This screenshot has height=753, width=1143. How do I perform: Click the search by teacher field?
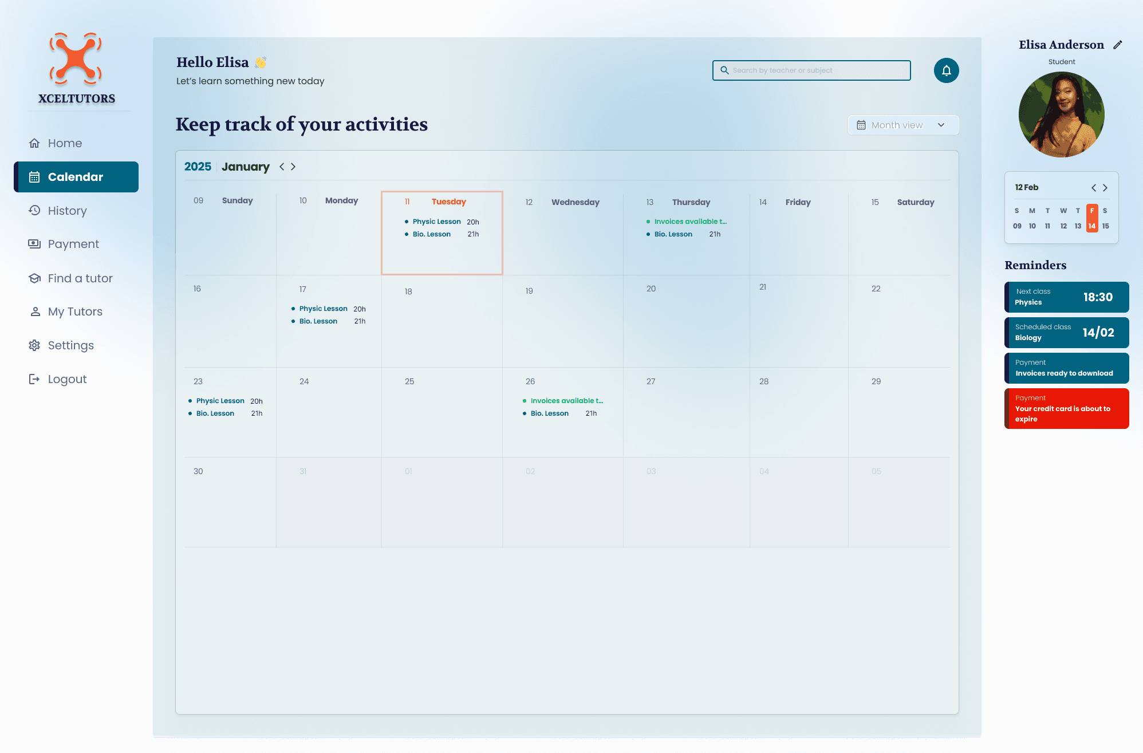pos(819,70)
